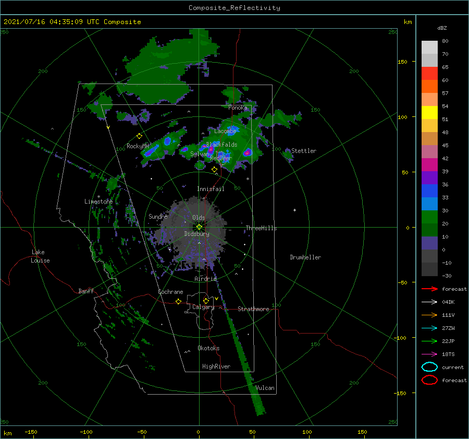Screen dimensions: 469x439
Task: Click the Vulcan town label
Action: point(265,388)
